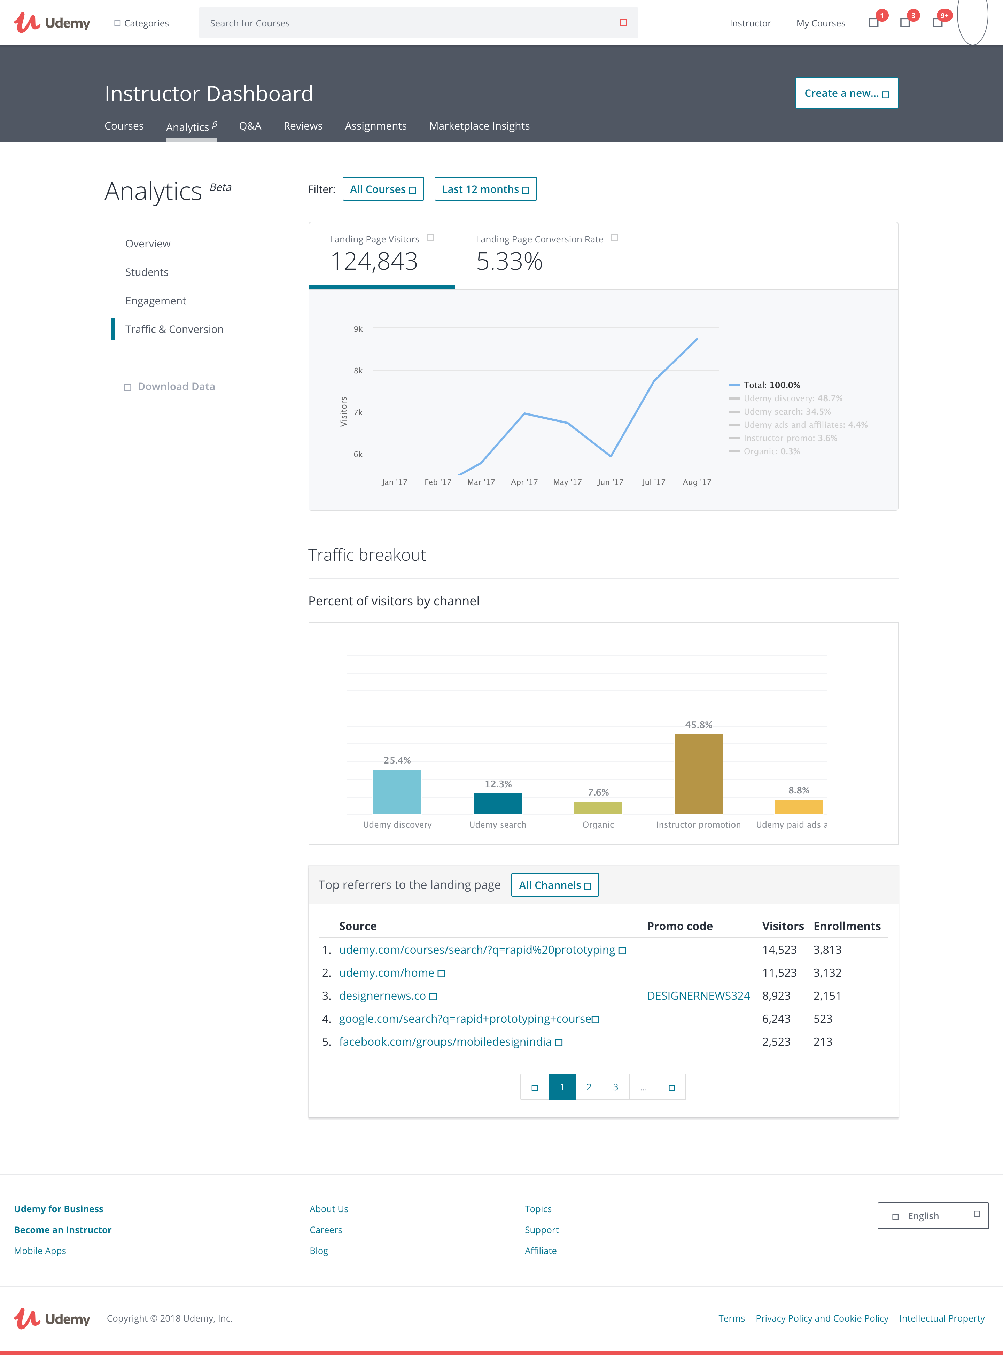The width and height of the screenshot is (1003, 1355).
Task: Switch to the Assignments tab
Action: tap(376, 126)
